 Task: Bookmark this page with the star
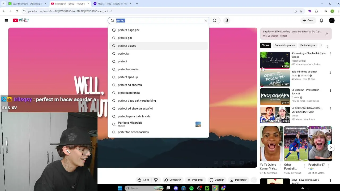301,11
